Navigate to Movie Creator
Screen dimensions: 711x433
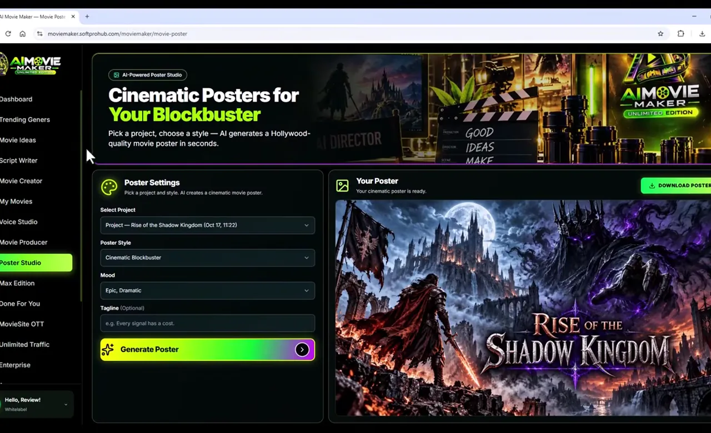point(21,181)
